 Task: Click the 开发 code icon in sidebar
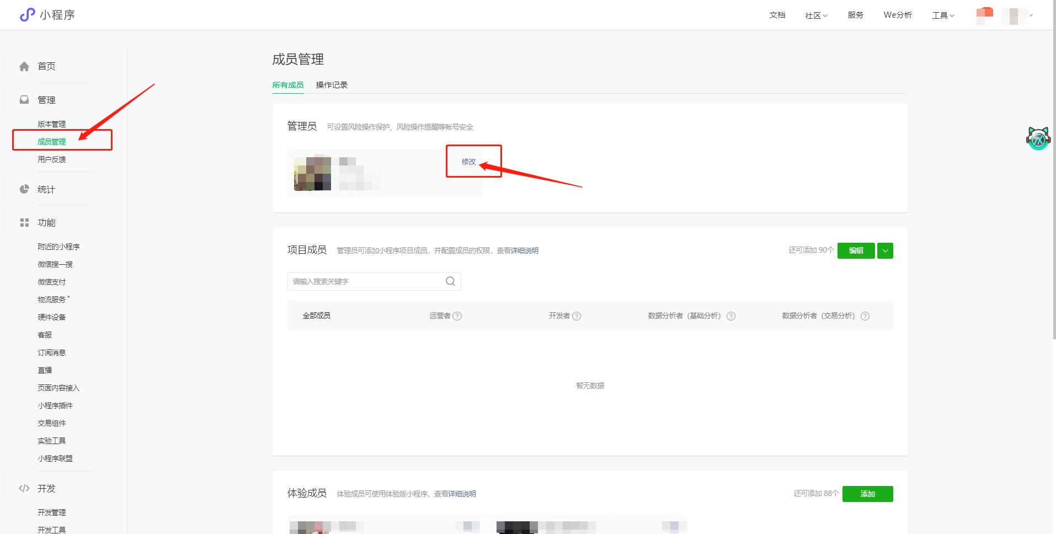coord(24,488)
